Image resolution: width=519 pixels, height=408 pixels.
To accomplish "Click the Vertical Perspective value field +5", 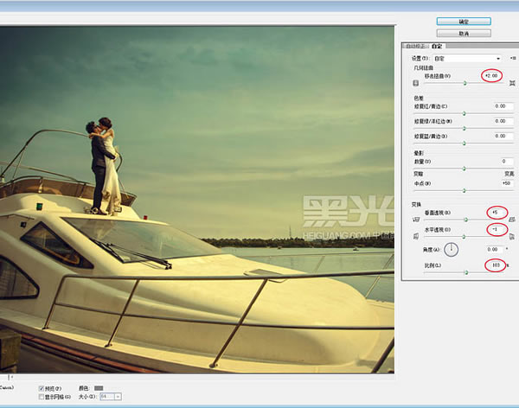I will [x=497, y=213].
